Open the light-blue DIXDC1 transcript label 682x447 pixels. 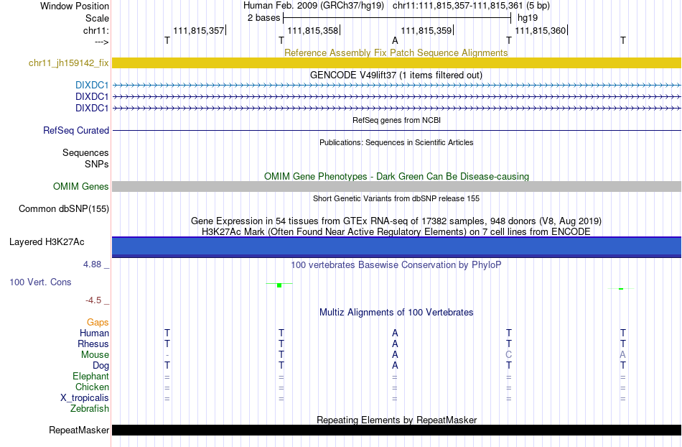coord(92,86)
